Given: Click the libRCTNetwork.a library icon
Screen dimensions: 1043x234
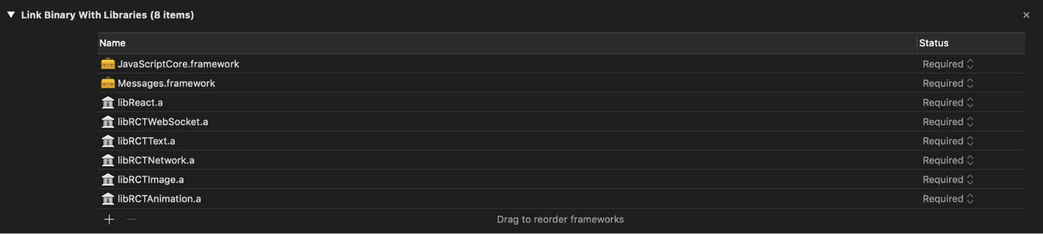Looking at the screenshot, I should point(108,160).
